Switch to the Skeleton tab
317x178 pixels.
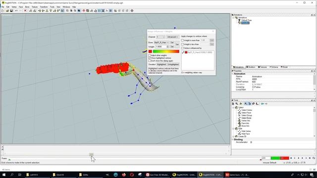click(x=251, y=67)
